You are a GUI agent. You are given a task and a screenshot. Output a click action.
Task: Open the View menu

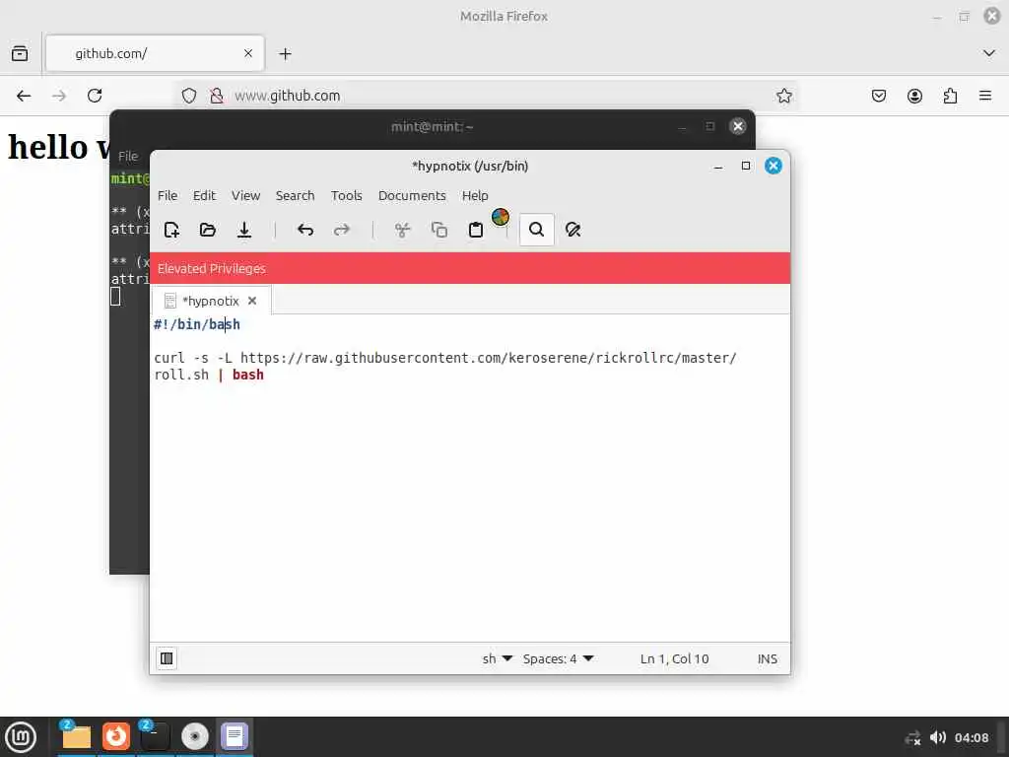pyautogui.click(x=245, y=196)
